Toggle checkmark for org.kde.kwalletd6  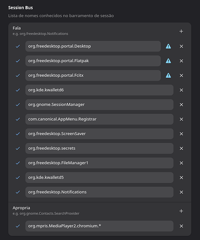(x=18, y=90)
